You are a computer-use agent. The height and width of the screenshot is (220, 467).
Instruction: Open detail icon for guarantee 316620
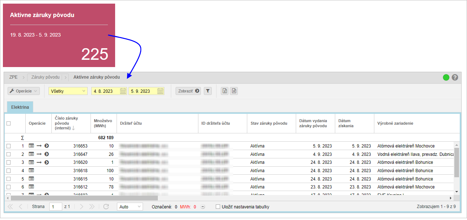pyautogui.click(x=31, y=162)
